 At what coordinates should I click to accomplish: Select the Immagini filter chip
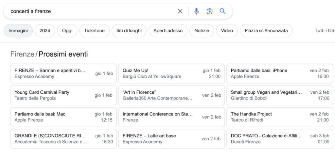pos(18,31)
